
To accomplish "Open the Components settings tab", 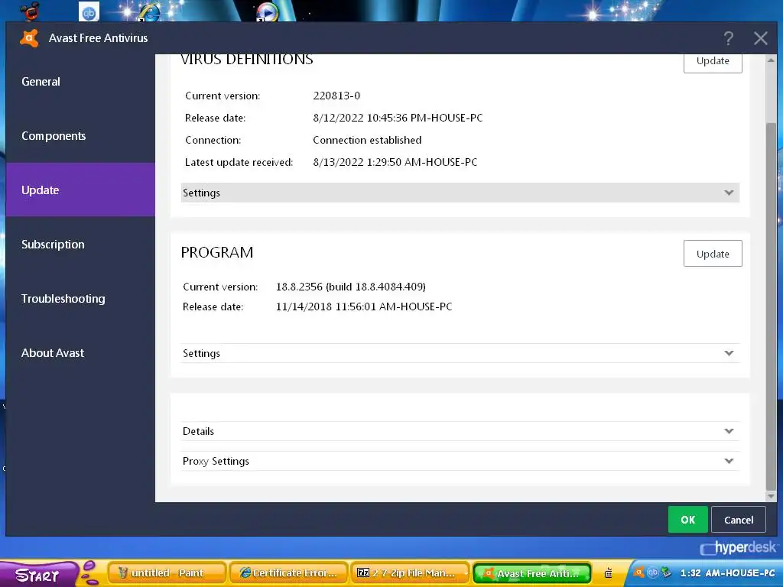I will tap(80, 136).
